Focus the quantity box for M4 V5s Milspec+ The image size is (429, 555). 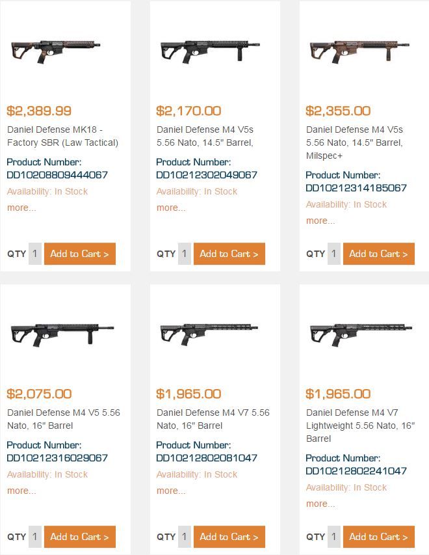(x=334, y=254)
